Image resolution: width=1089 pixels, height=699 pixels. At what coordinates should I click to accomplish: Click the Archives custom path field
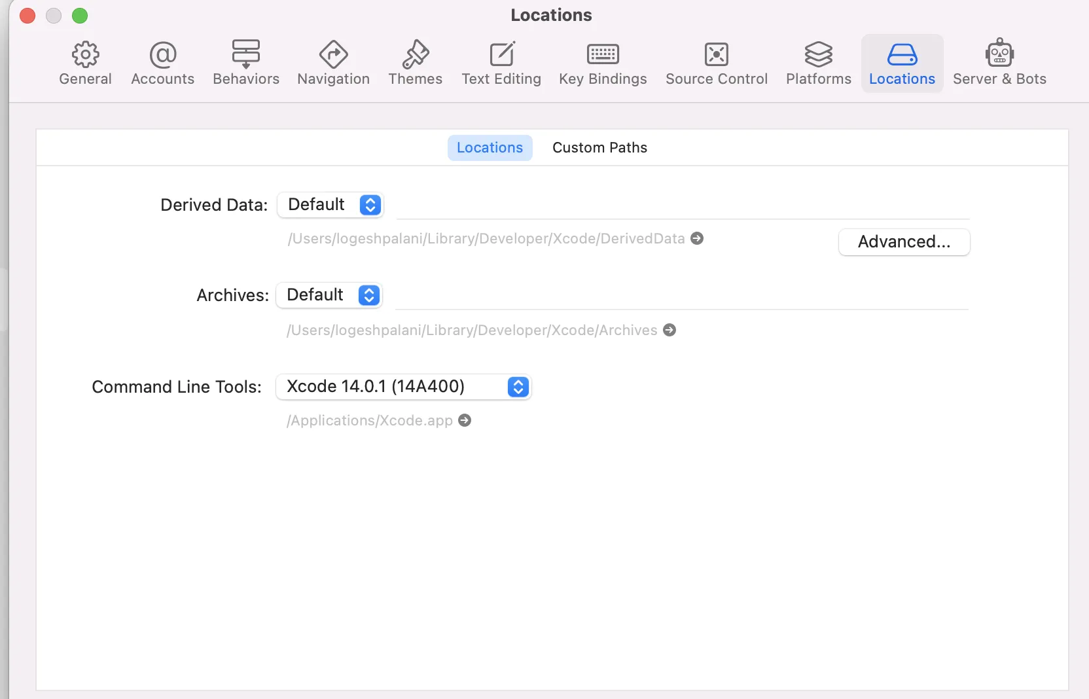point(682,296)
